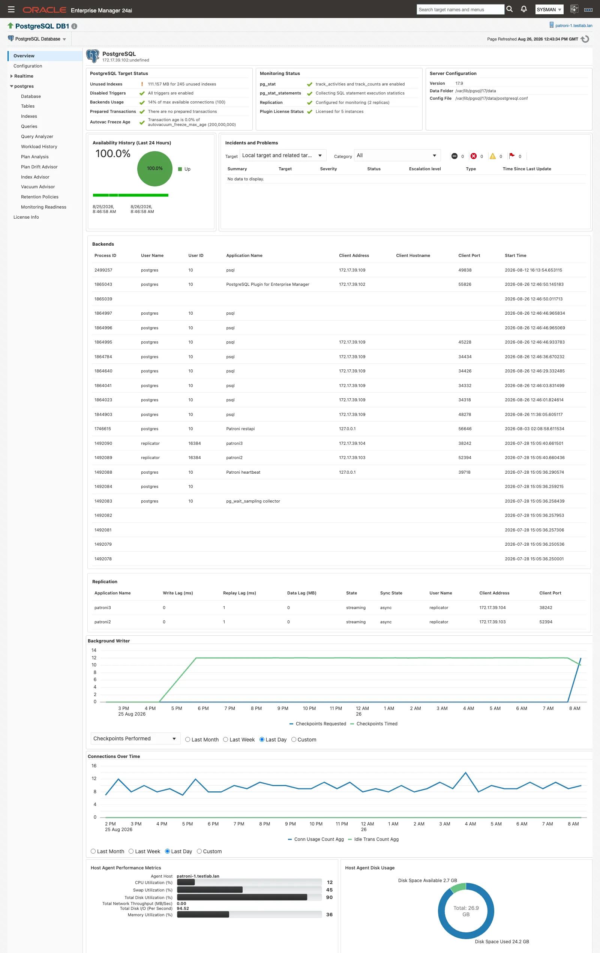This screenshot has height=953, width=600.
Task: Open Query Analyzer in the sidebar
Action: coord(37,137)
